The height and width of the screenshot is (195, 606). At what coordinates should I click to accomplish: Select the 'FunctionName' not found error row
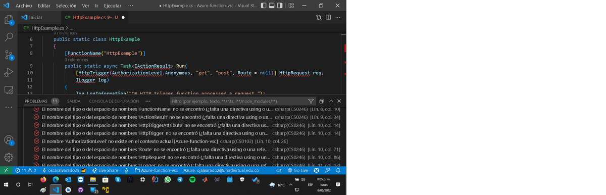click(182, 109)
